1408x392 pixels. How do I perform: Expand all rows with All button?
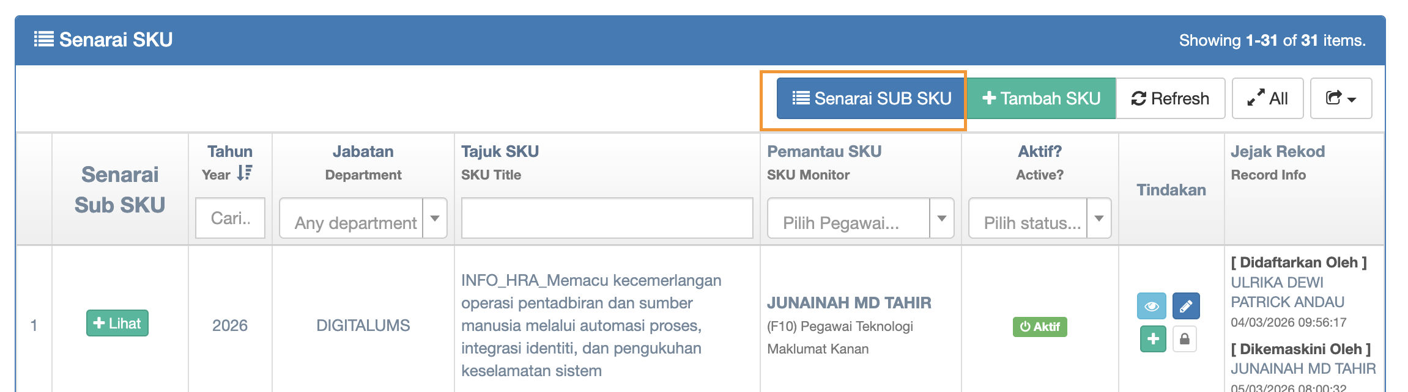pos(1267,98)
